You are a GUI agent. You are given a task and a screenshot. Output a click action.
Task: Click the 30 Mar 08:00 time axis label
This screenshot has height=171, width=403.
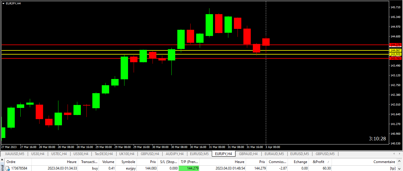tap(179, 147)
